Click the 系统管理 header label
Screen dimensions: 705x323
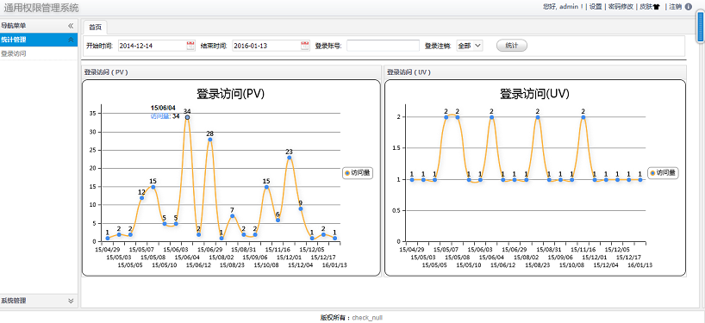click(x=14, y=301)
